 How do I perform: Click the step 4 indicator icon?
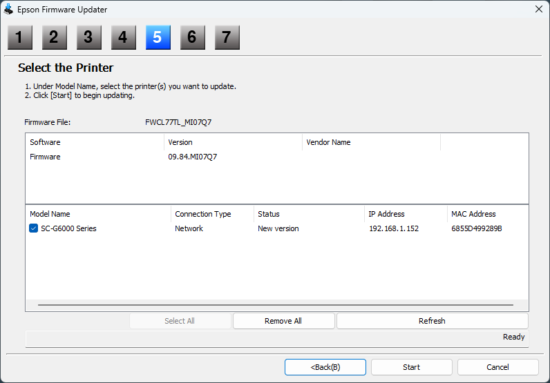pyautogui.click(x=124, y=37)
